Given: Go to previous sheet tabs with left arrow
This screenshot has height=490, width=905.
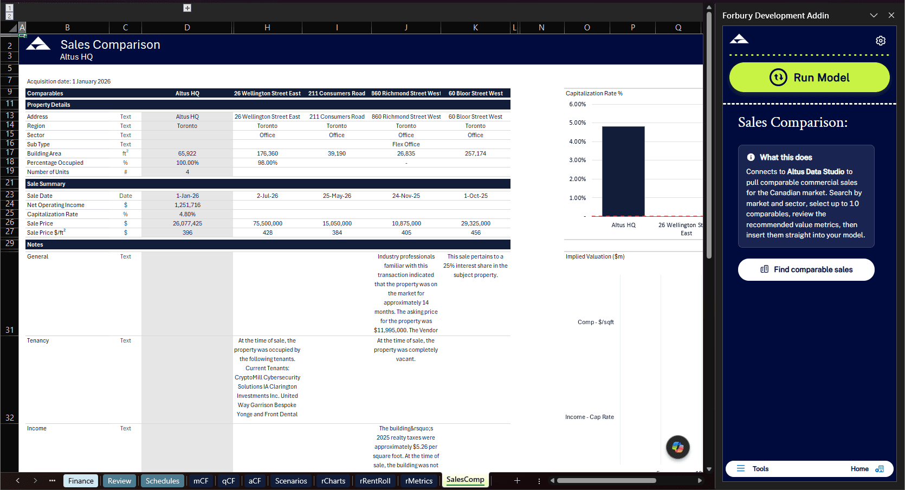Looking at the screenshot, I should (18, 481).
